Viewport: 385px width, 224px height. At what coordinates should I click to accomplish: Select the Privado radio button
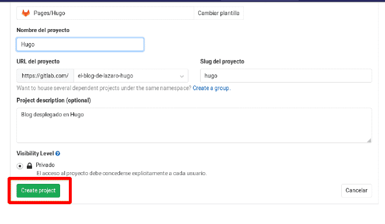20,166
